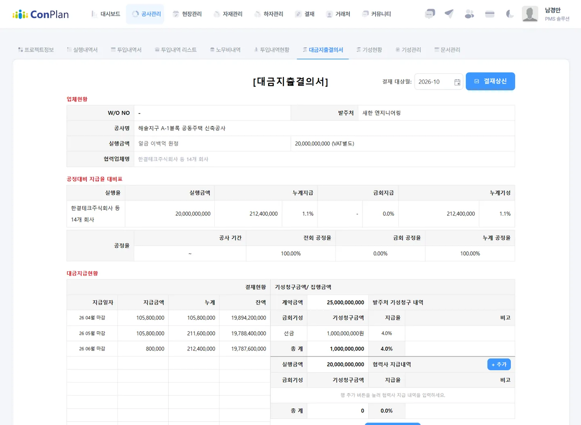Open the 현장관리 menu
The height and width of the screenshot is (425, 581).
coord(187,14)
